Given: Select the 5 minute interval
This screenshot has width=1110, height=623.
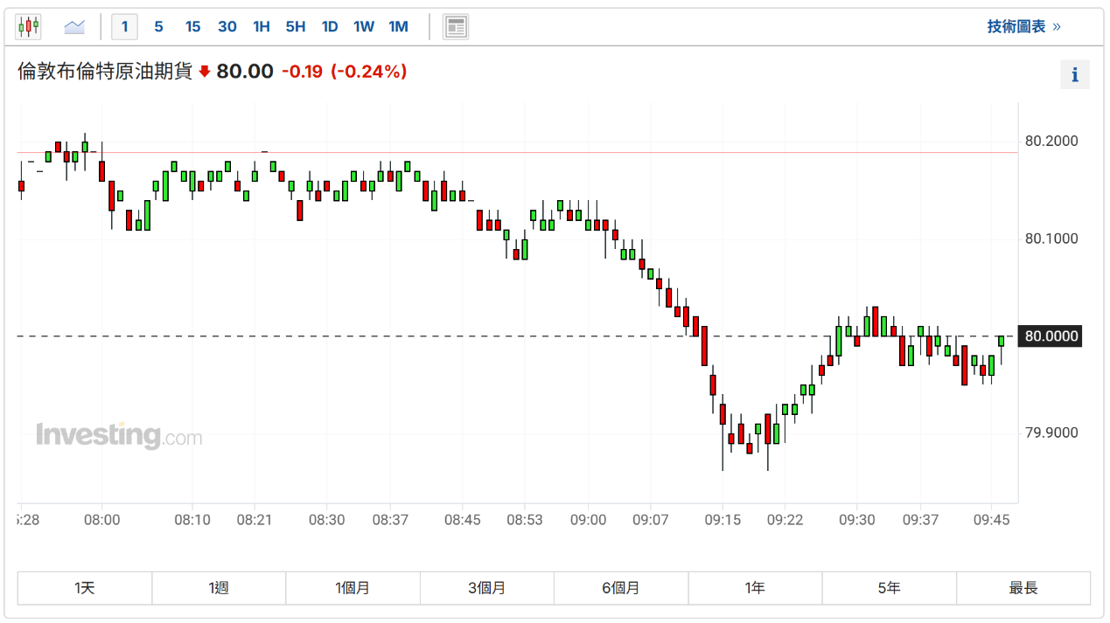Looking at the screenshot, I should pos(158,27).
